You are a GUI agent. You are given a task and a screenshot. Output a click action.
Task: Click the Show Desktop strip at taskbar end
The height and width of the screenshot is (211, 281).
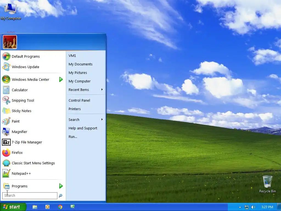coord(279,207)
